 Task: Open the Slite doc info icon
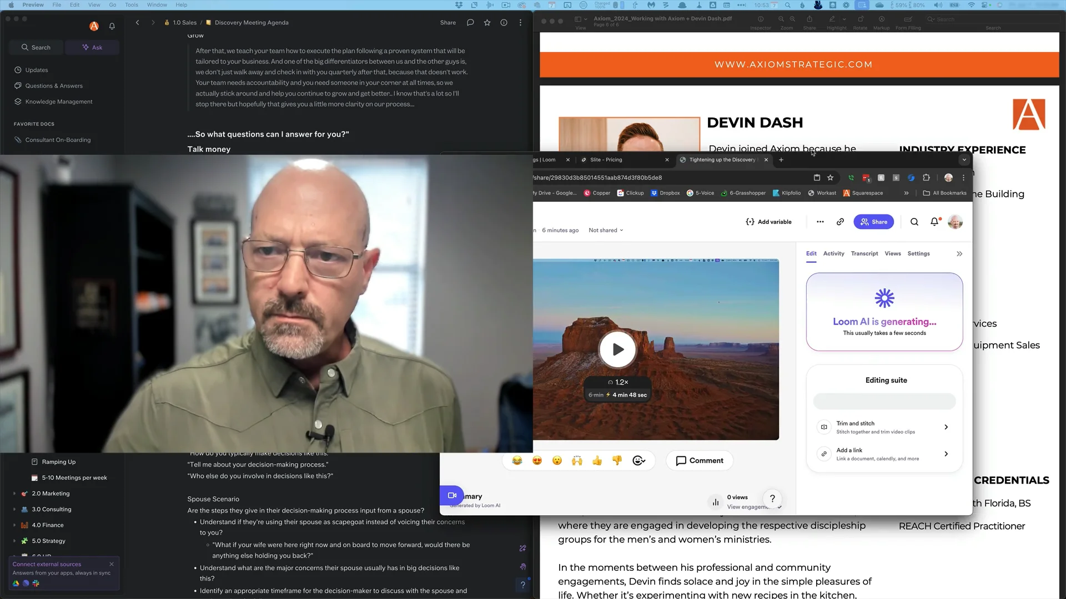pos(504,23)
